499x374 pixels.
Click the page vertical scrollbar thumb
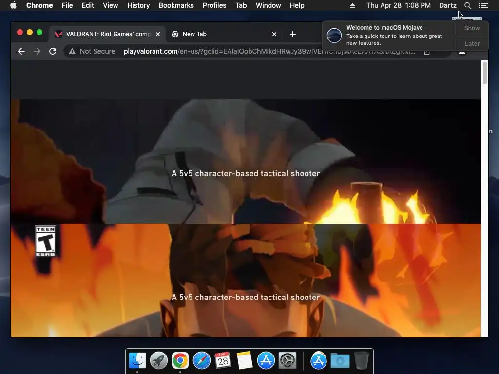(x=485, y=73)
